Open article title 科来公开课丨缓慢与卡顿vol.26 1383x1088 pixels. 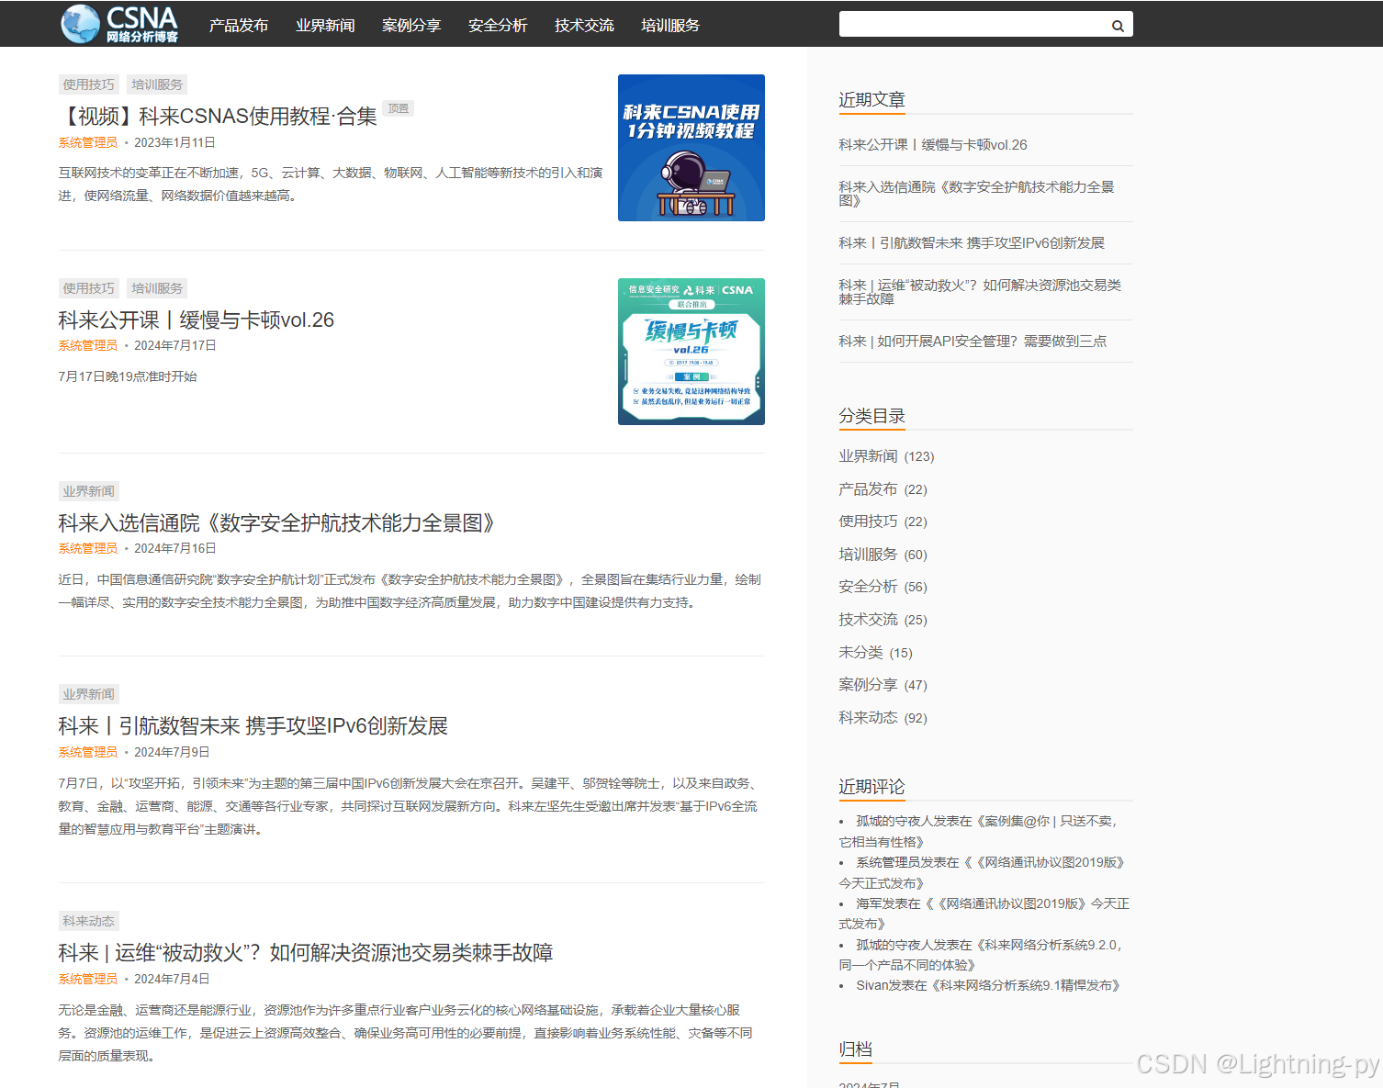pyautogui.click(x=197, y=320)
